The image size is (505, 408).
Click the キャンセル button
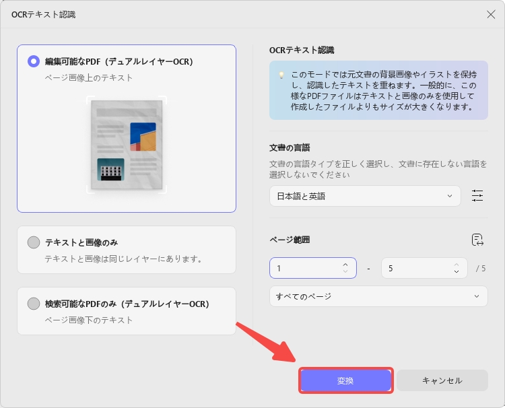coord(442,380)
